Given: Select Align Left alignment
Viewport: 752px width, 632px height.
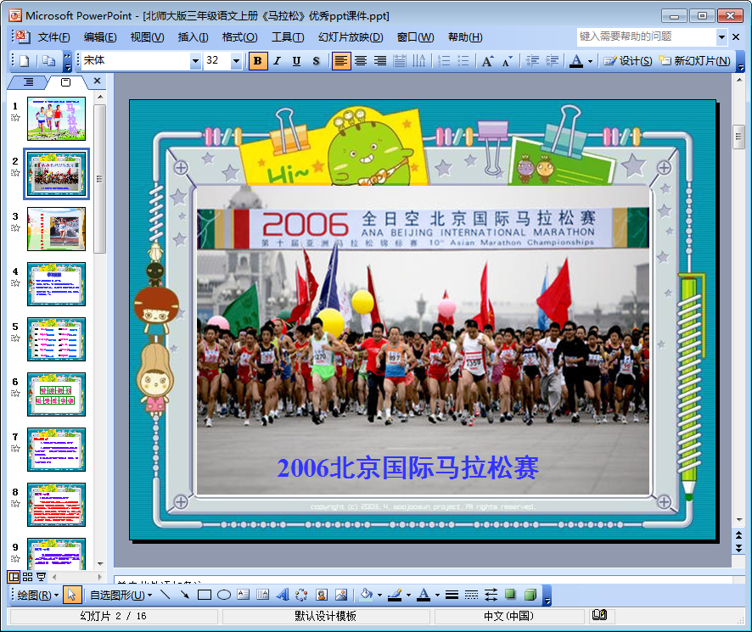Looking at the screenshot, I should (341, 61).
